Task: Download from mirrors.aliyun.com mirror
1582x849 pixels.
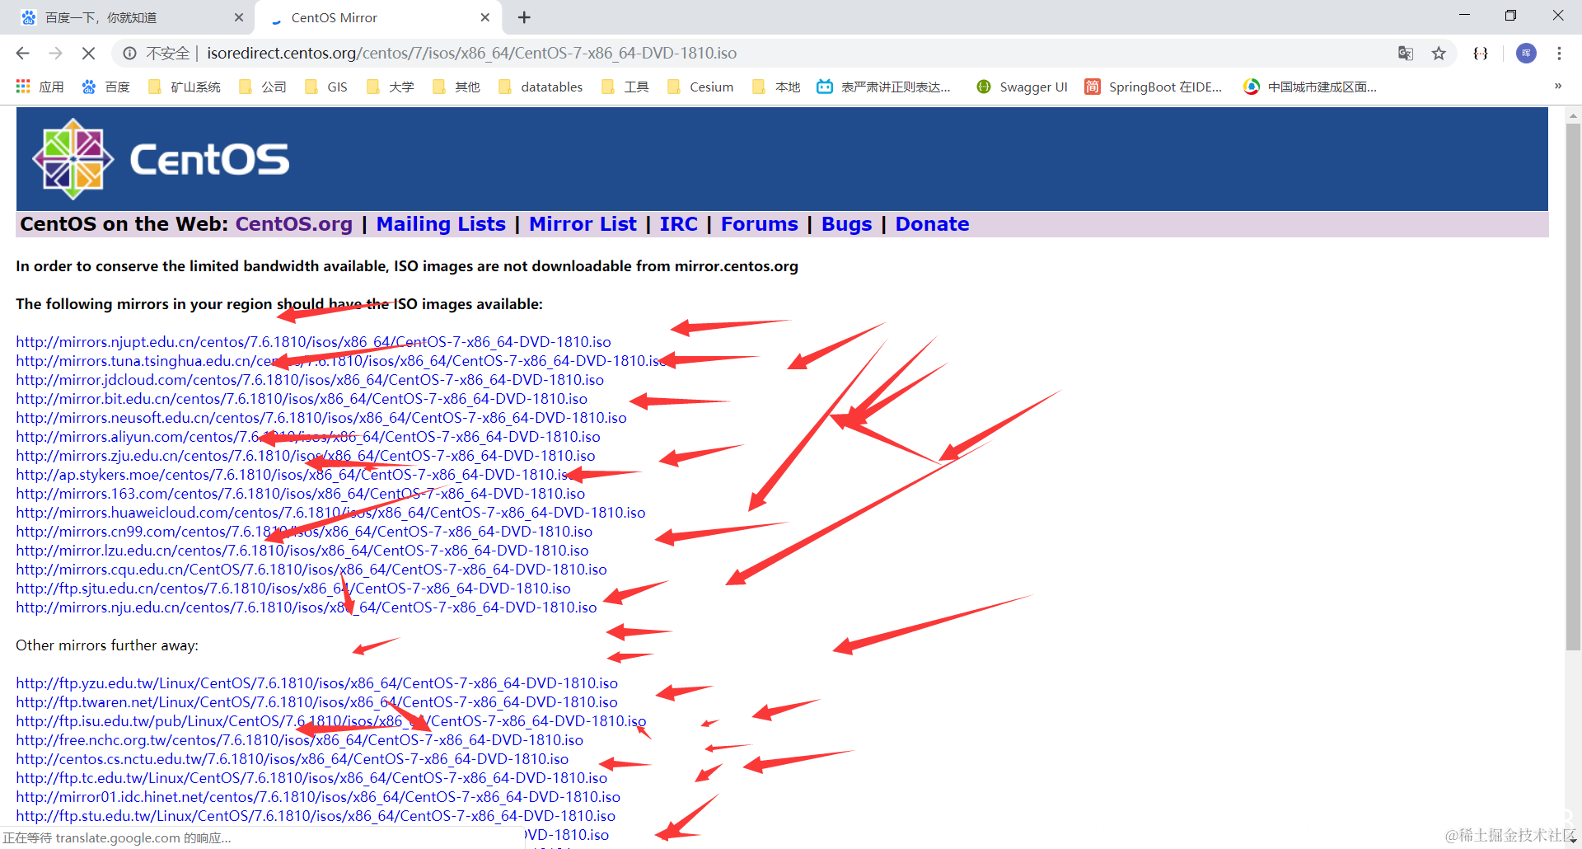Action: click(x=308, y=437)
